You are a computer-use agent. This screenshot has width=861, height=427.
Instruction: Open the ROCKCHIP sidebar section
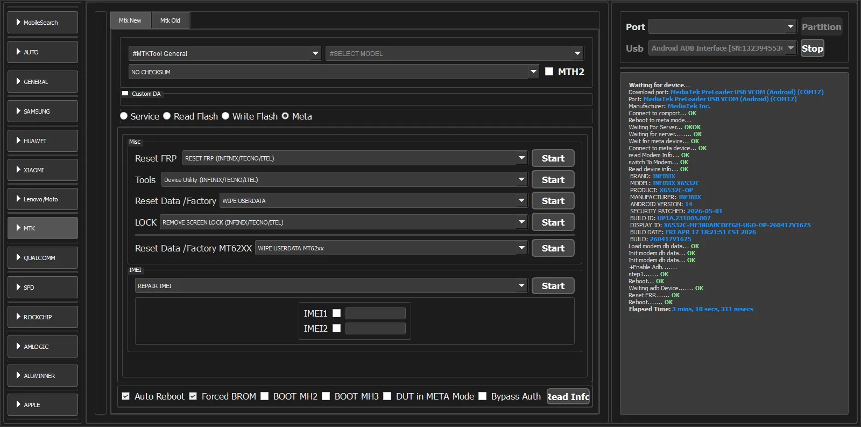pyautogui.click(x=43, y=317)
